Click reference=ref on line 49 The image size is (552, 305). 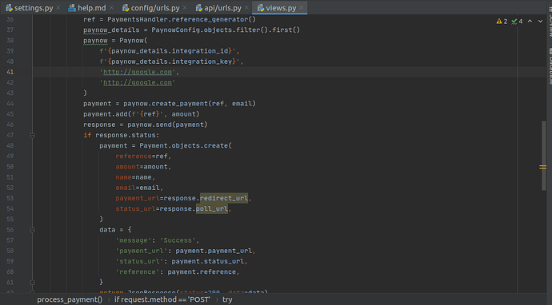[142, 156]
